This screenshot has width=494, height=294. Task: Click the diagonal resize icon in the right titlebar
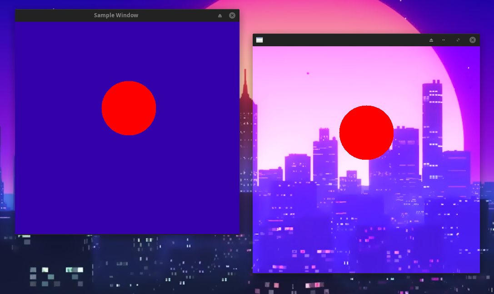(x=458, y=39)
